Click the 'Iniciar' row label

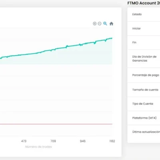tap(136, 28)
